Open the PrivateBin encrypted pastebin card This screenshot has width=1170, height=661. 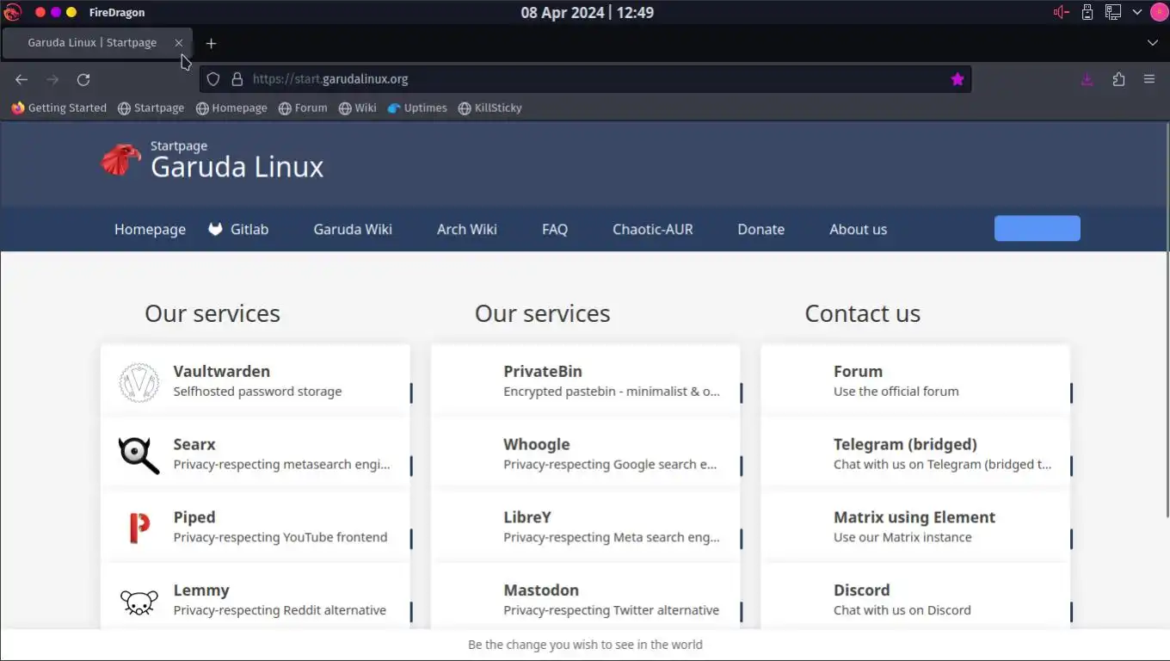click(x=586, y=381)
